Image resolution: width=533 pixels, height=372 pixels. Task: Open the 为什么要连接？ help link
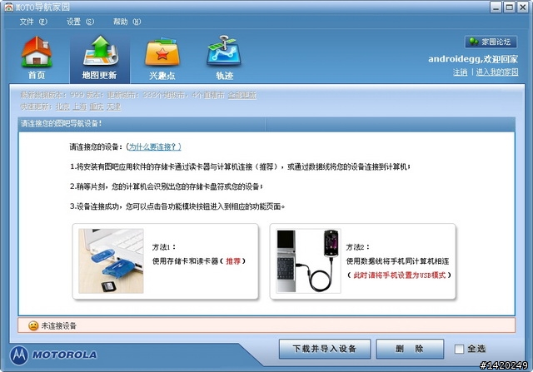[155, 146]
